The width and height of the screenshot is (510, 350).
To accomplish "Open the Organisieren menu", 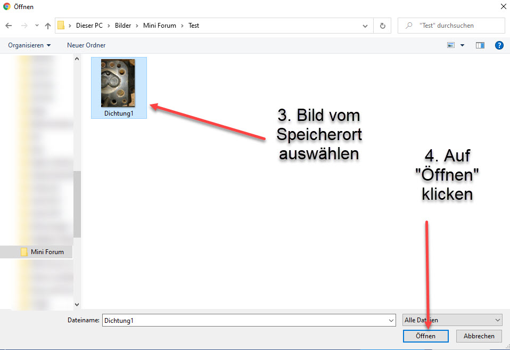I will click(29, 45).
